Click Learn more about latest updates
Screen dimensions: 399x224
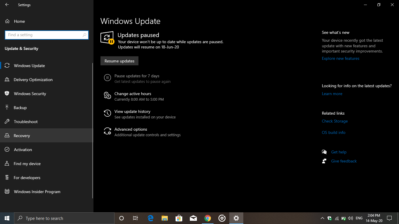pyautogui.click(x=332, y=94)
